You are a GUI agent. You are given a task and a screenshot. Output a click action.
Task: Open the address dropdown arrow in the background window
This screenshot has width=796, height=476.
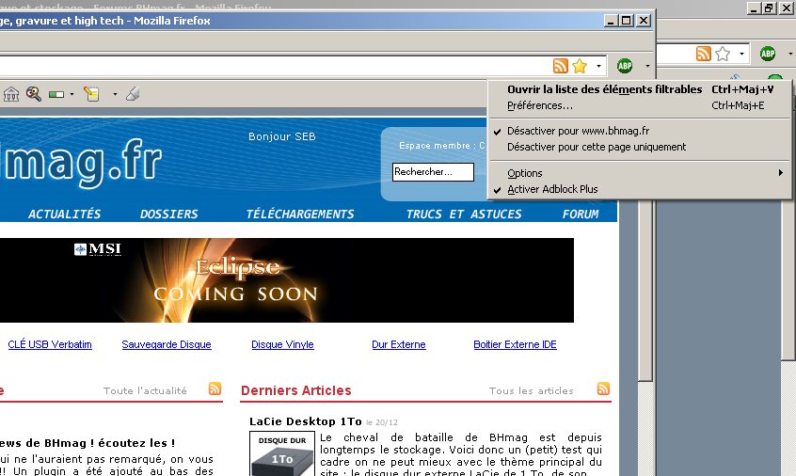[x=741, y=54]
